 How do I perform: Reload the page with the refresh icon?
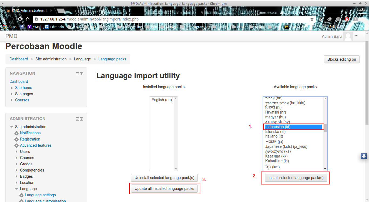pyautogui.click(x=20, y=19)
